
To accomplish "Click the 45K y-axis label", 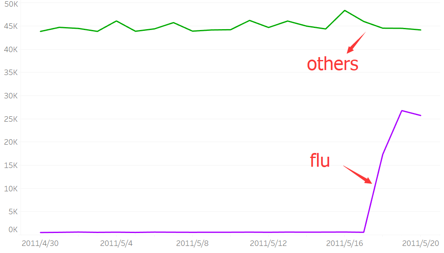I will click(11, 26).
